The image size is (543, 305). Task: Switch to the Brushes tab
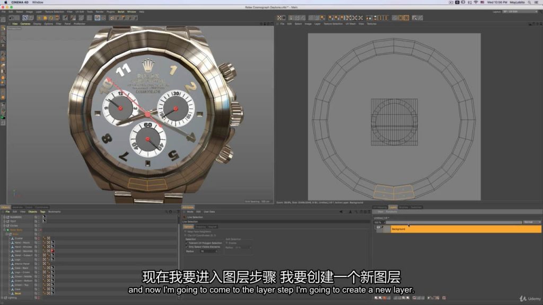[404, 207]
